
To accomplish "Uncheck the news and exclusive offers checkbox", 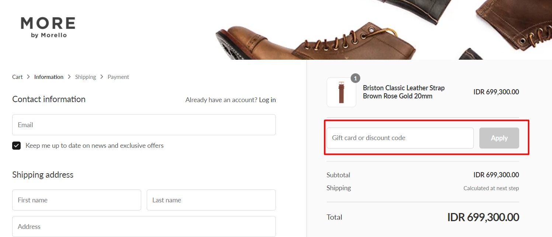I will point(17,146).
